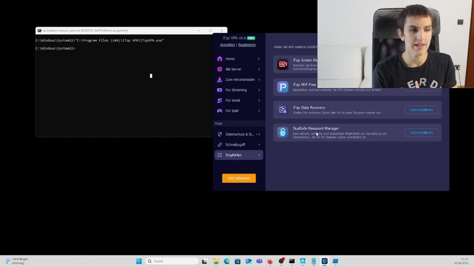Screen dimensions: 474x267
Task: Expand the Empfohlen chevron arrow
Action: tap(259, 155)
